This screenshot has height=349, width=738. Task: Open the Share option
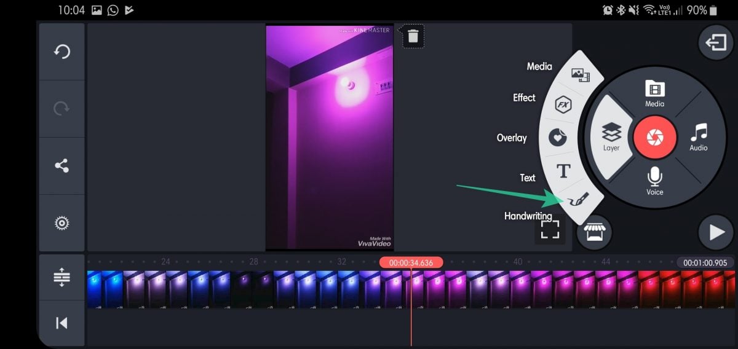click(61, 166)
